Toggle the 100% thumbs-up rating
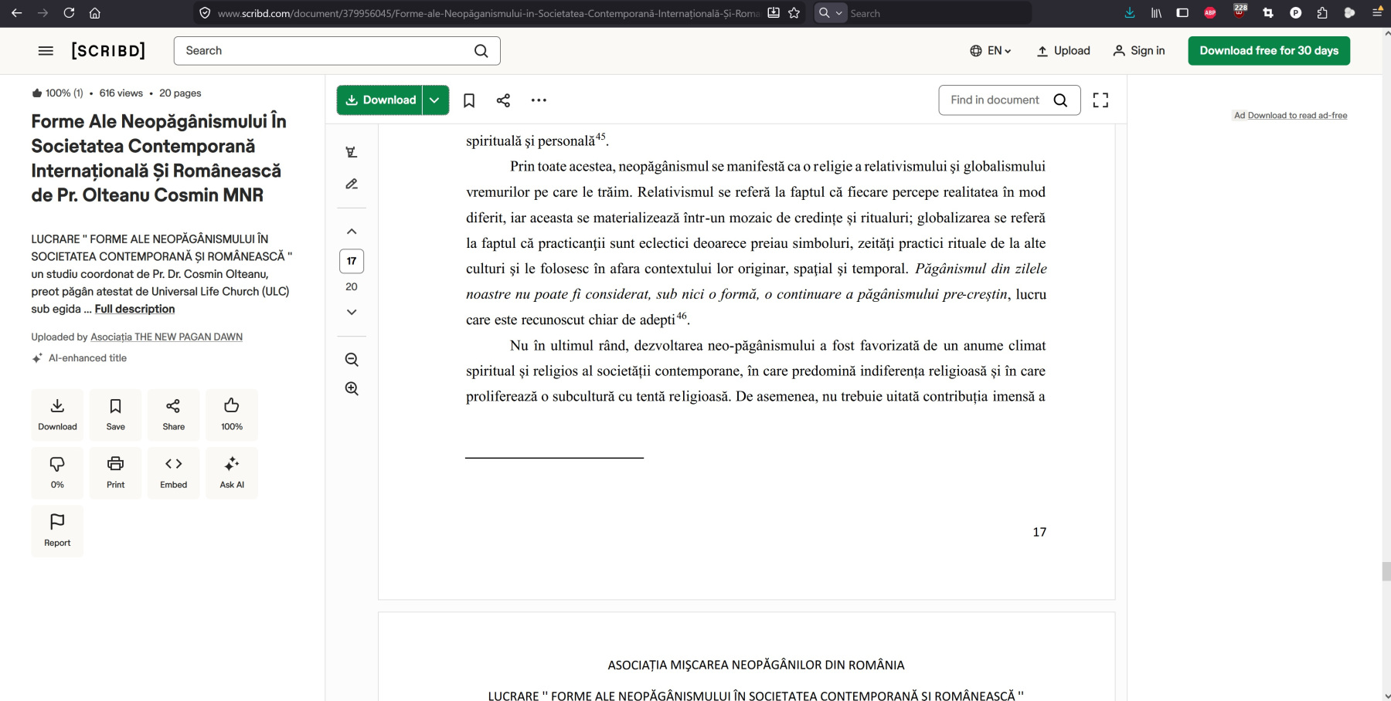 point(232,415)
